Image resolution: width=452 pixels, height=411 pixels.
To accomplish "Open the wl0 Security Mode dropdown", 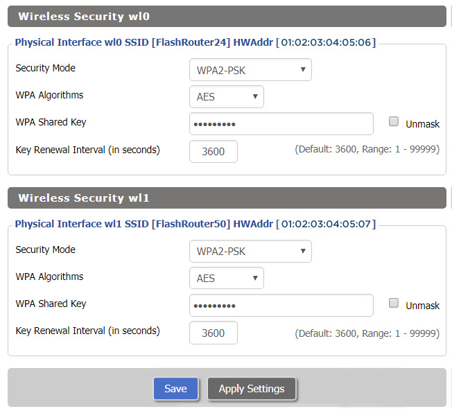I will pos(250,70).
